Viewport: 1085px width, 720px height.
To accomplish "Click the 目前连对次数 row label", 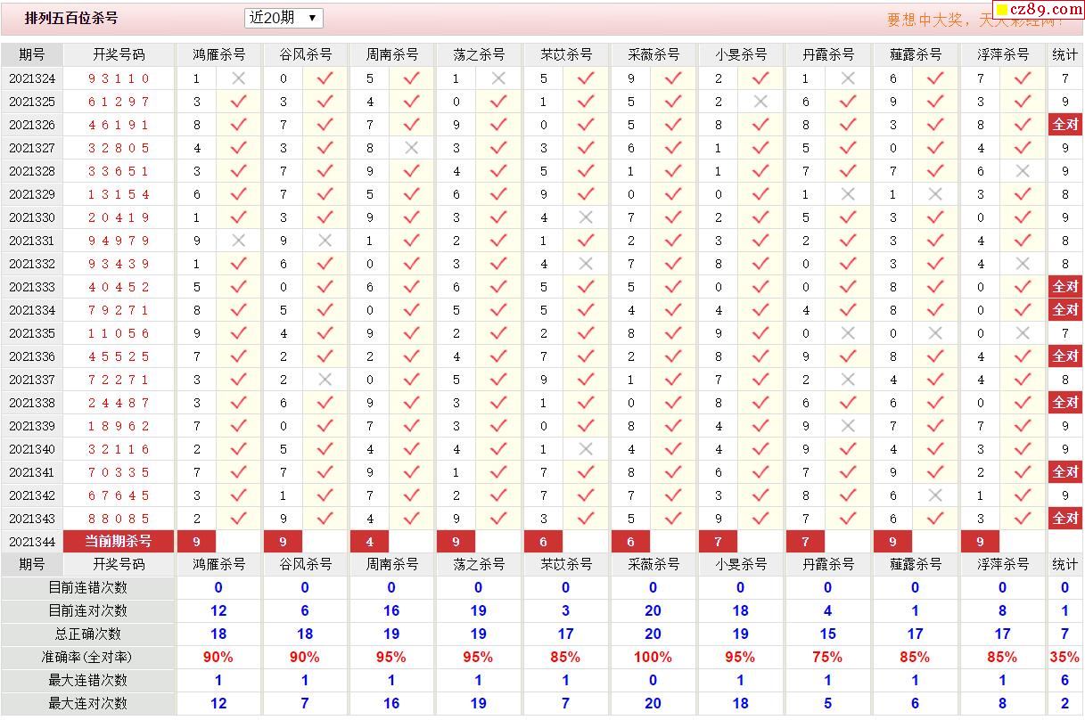I will click(x=88, y=611).
